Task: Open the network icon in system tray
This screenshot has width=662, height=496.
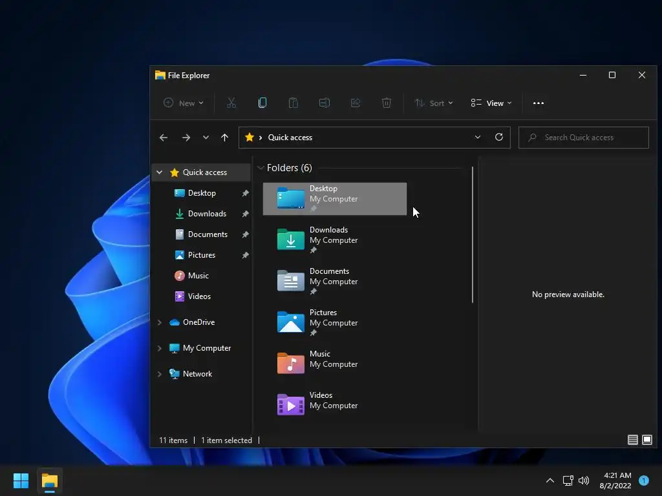Action: point(568,480)
